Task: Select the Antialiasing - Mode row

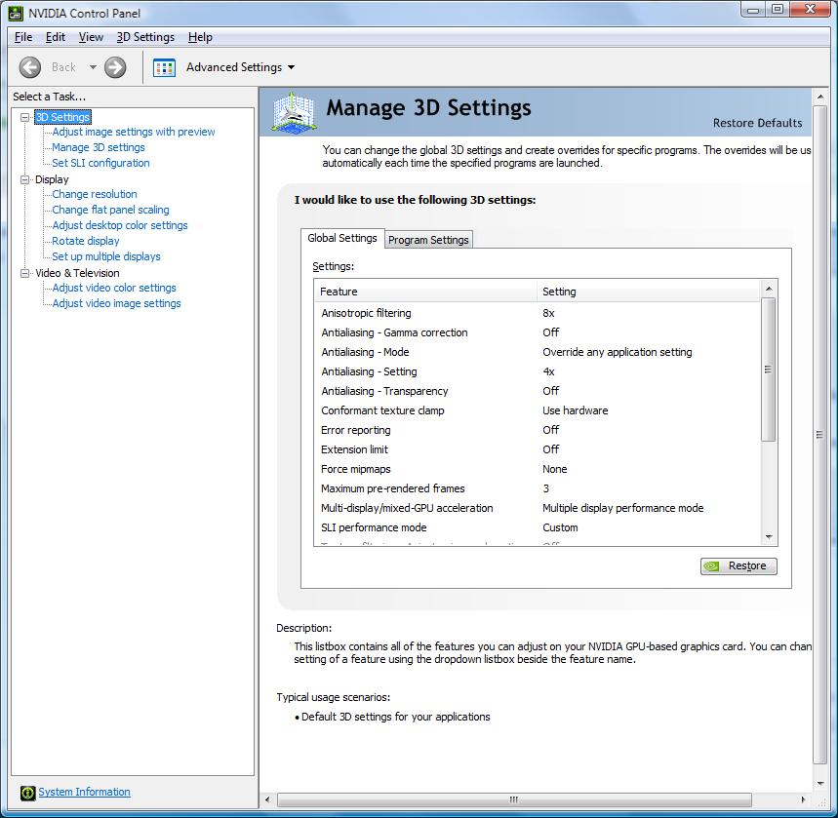Action: pyautogui.click(x=538, y=352)
